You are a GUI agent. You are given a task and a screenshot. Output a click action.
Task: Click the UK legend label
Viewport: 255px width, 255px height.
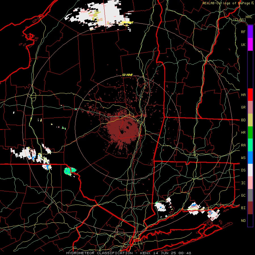pos(243,44)
